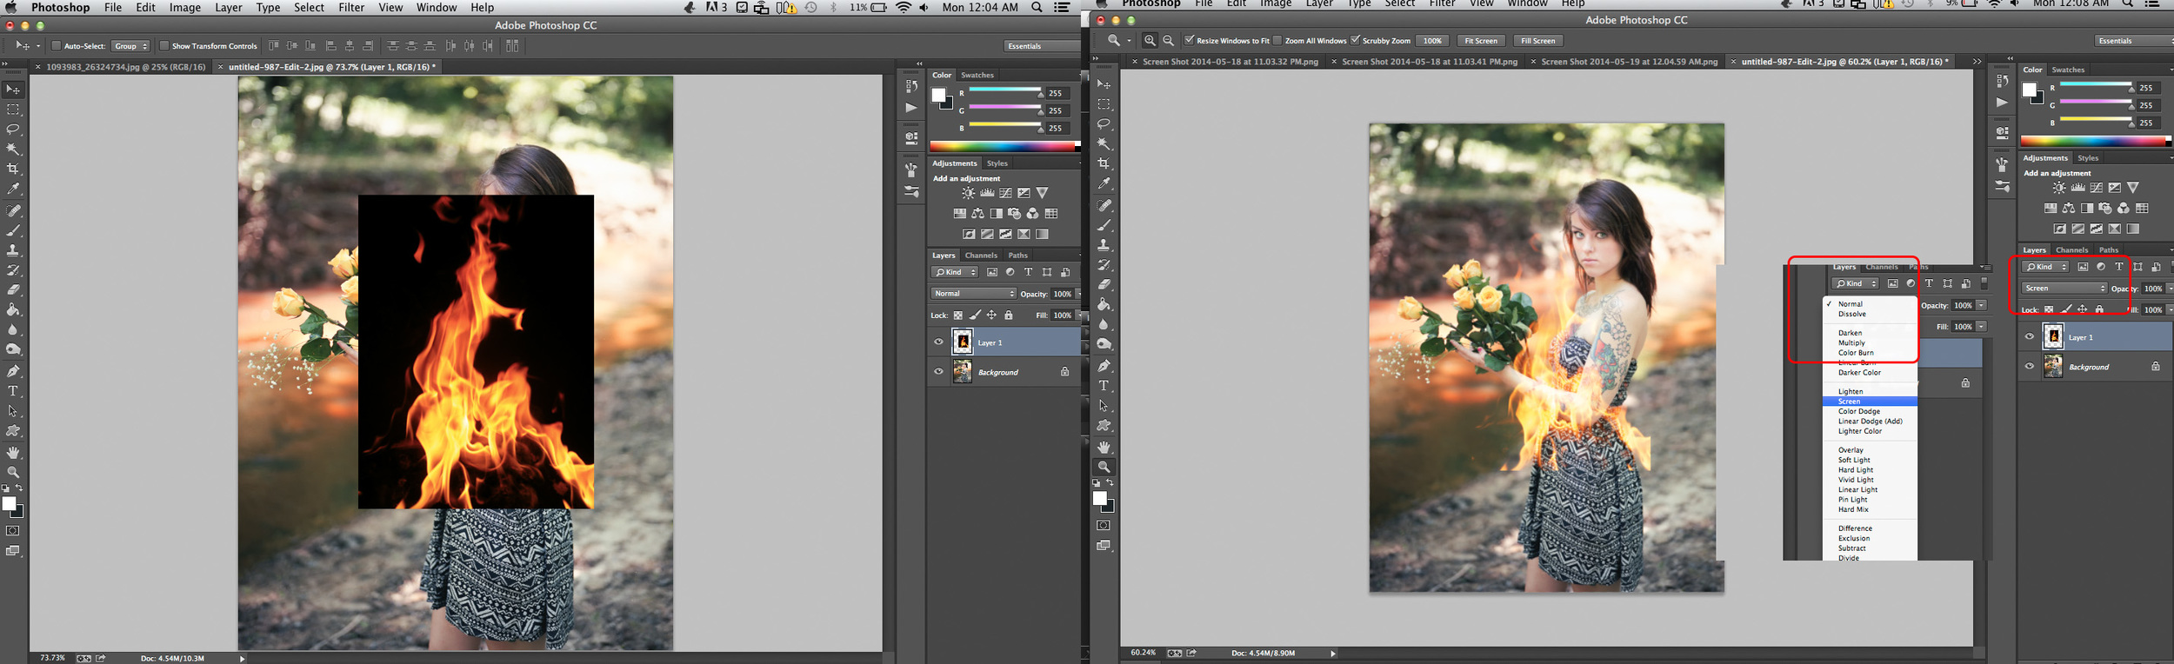Click Fill Screen button
Image resolution: width=2174 pixels, height=664 pixels.
pos(1537,41)
